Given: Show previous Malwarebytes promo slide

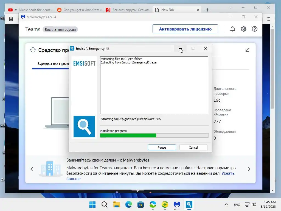Looking at the screenshot, I should 32,169.
